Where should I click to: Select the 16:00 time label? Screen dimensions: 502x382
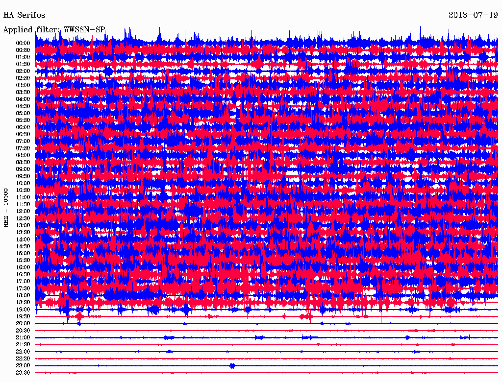pyautogui.click(x=23, y=267)
